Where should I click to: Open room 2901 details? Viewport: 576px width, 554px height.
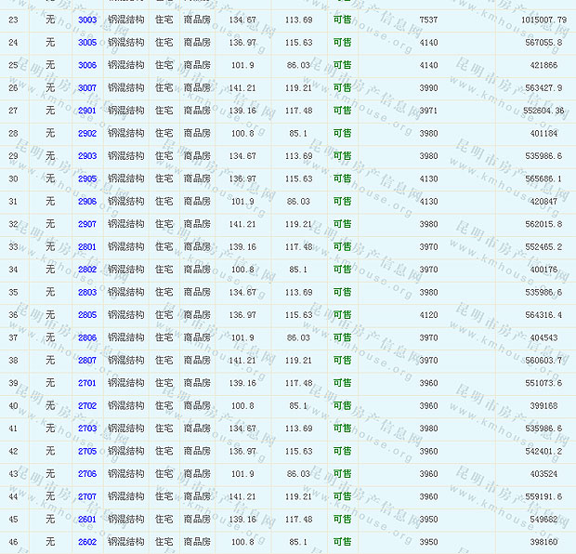click(87, 111)
